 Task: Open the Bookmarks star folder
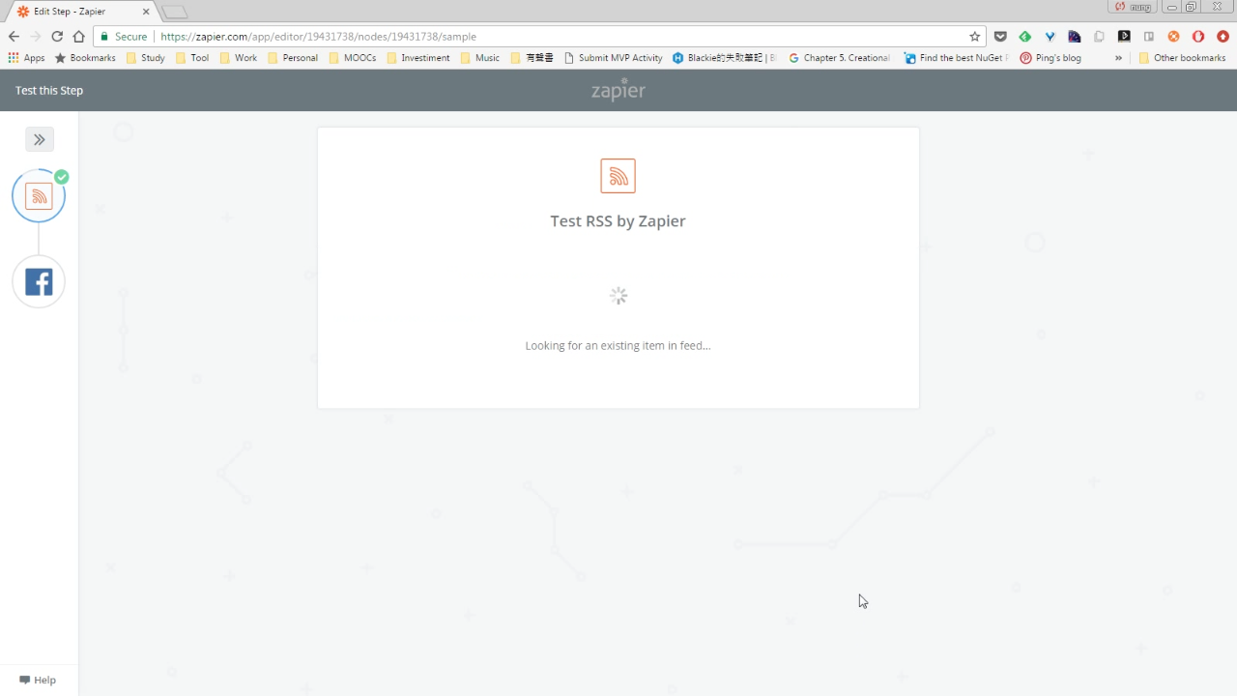click(85, 58)
